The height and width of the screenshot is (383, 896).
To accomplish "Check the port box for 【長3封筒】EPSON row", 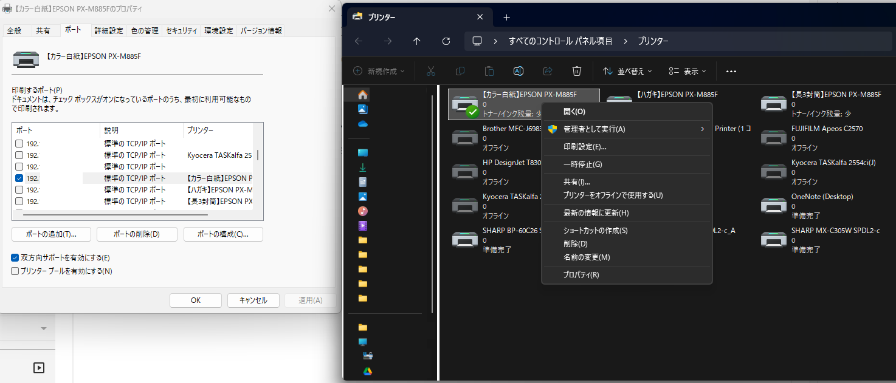I will [x=19, y=202].
